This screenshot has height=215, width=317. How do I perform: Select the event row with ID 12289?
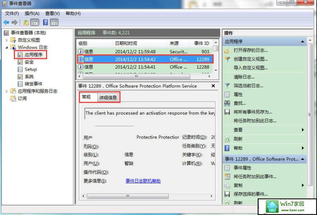click(145, 59)
